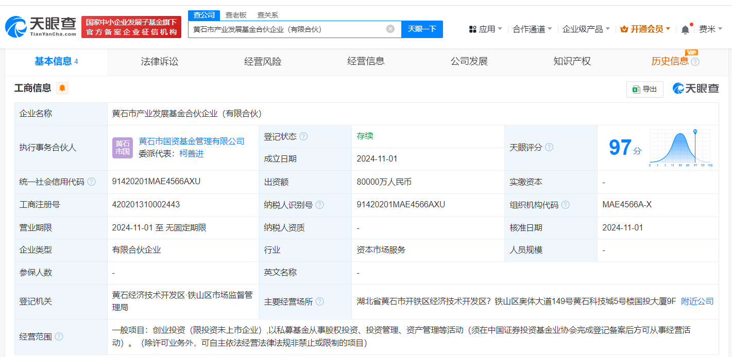Click help icon next to 统一社会信用代码
Screen dimensions: 732x357
[91, 182]
